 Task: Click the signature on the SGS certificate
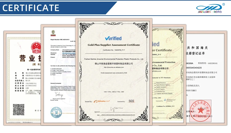pos(116,109)
